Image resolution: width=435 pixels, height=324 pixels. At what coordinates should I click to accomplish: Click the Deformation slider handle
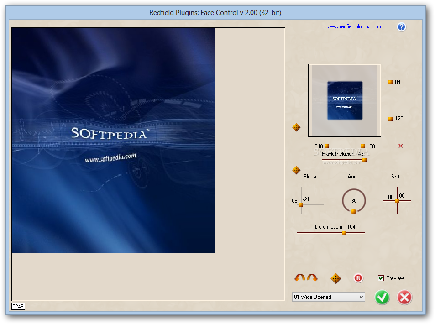[x=344, y=233]
